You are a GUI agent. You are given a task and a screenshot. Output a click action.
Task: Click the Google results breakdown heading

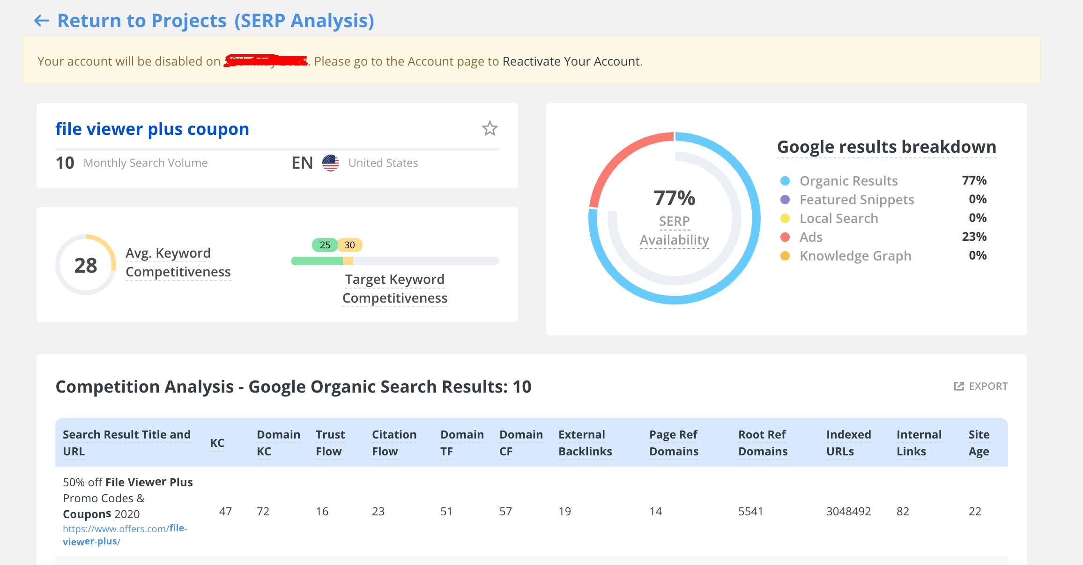pos(886,147)
